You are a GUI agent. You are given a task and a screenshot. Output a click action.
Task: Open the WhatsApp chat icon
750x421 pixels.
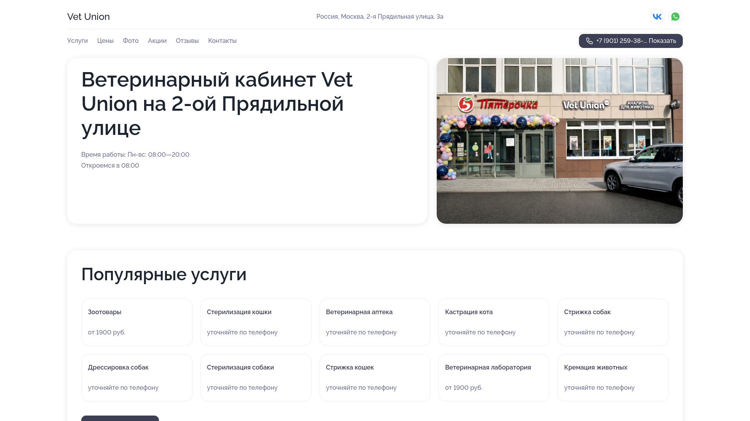[x=675, y=17]
